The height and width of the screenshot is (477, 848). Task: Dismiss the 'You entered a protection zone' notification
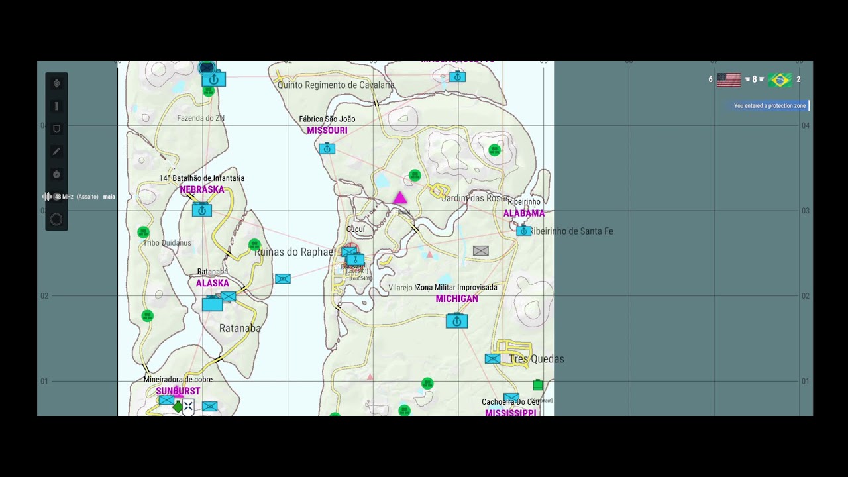coord(768,106)
